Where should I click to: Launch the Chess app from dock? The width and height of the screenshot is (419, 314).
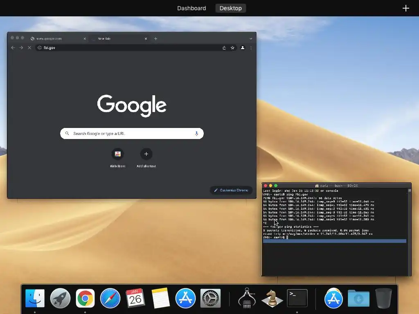click(272, 298)
